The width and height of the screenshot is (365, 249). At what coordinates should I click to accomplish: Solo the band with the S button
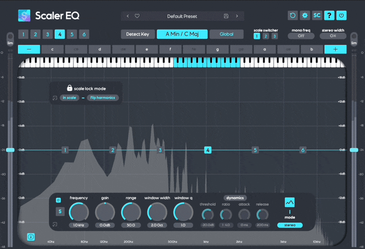tap(59, 212)
